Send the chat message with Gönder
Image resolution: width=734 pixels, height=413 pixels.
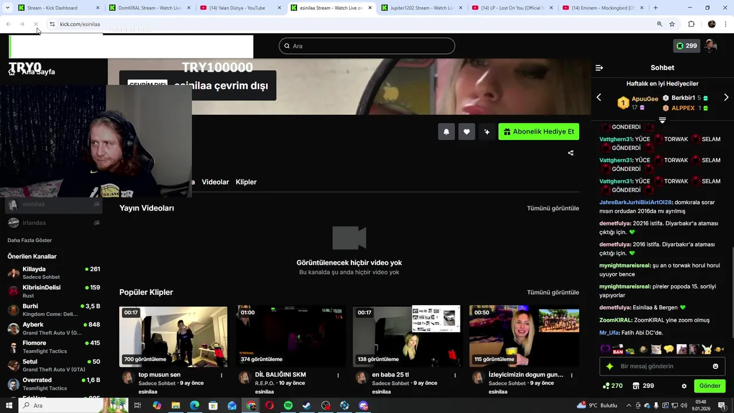click(x=709, y=386)
